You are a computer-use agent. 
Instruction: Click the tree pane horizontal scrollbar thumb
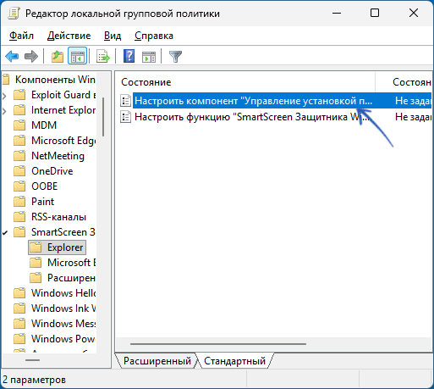(33, 360)
